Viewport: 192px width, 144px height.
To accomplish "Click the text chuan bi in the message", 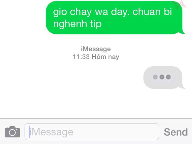I will coord(152,12).
